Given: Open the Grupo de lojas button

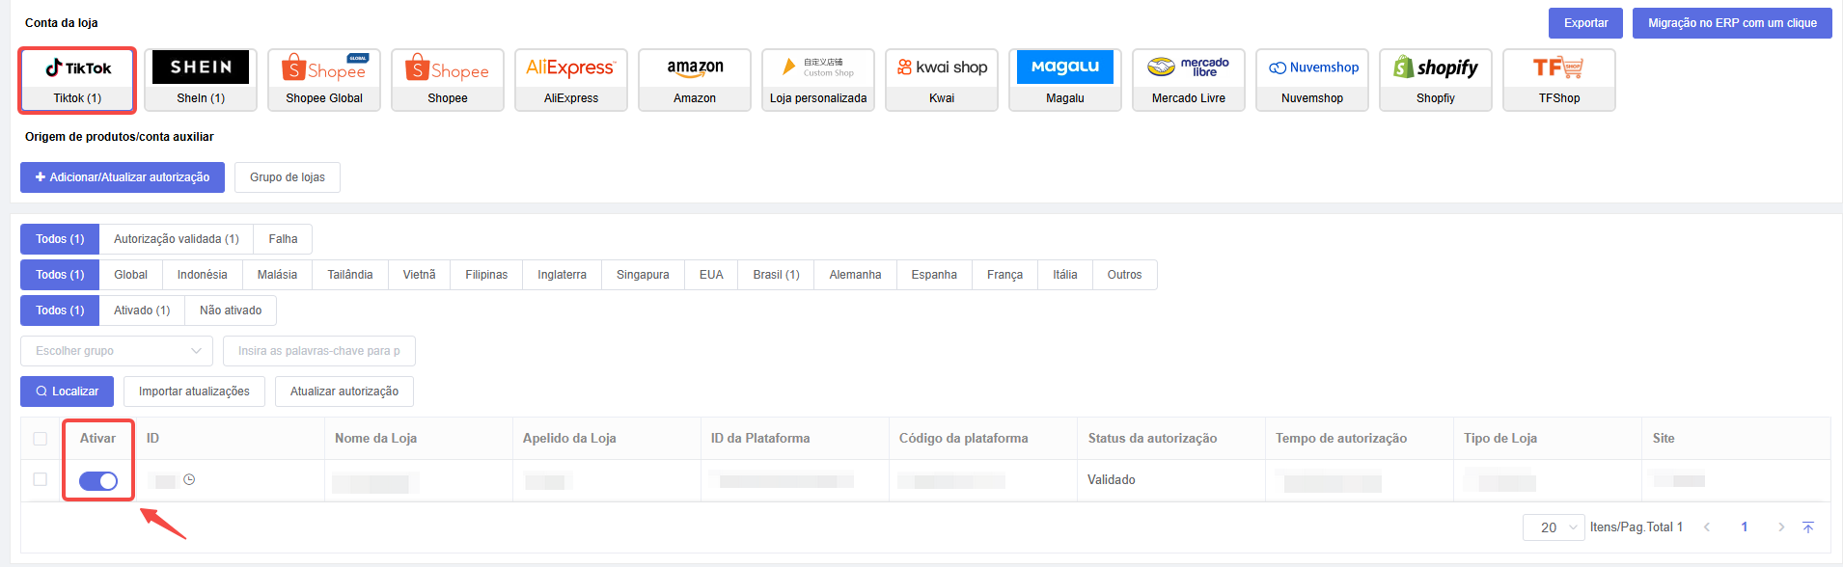Looking at the screenshot, I should point(288,177).
